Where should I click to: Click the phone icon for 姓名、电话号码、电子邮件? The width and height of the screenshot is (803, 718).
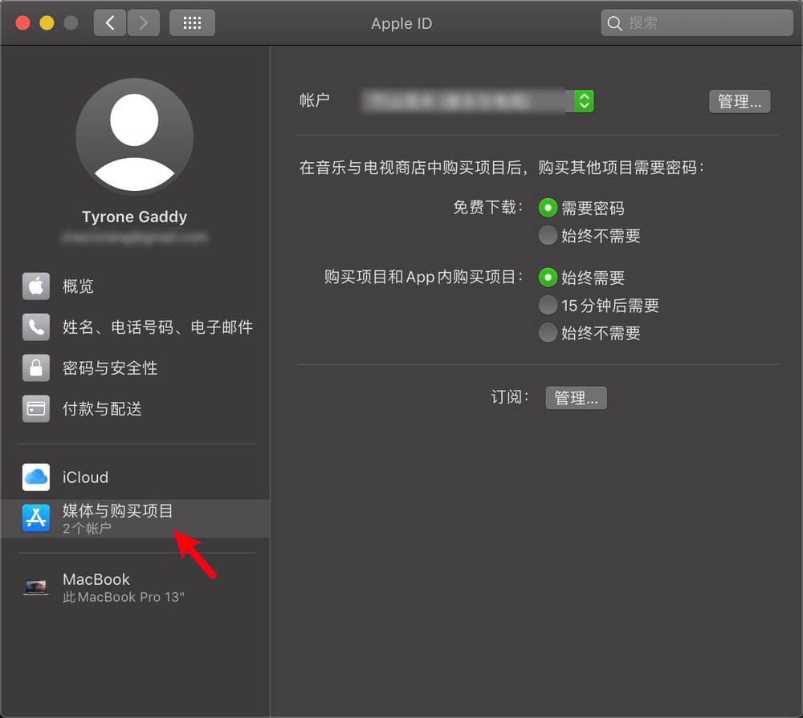(36, 327)
